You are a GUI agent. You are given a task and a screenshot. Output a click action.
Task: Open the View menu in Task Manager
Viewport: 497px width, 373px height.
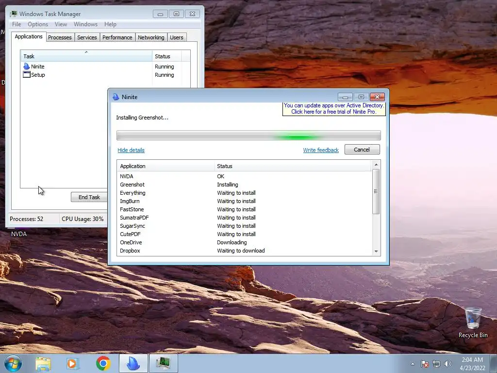click(61, 24)
